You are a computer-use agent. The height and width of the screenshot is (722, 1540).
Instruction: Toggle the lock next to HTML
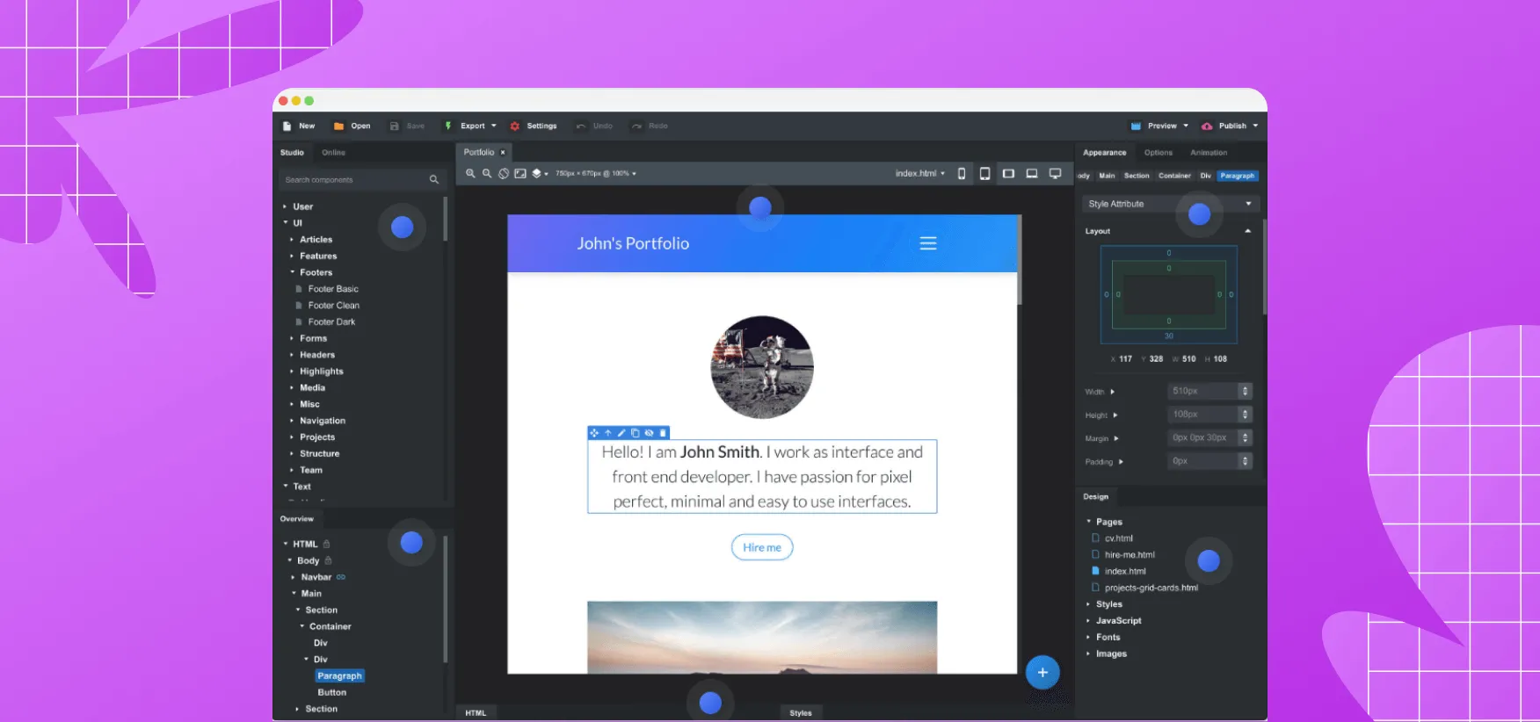point(326,544)
